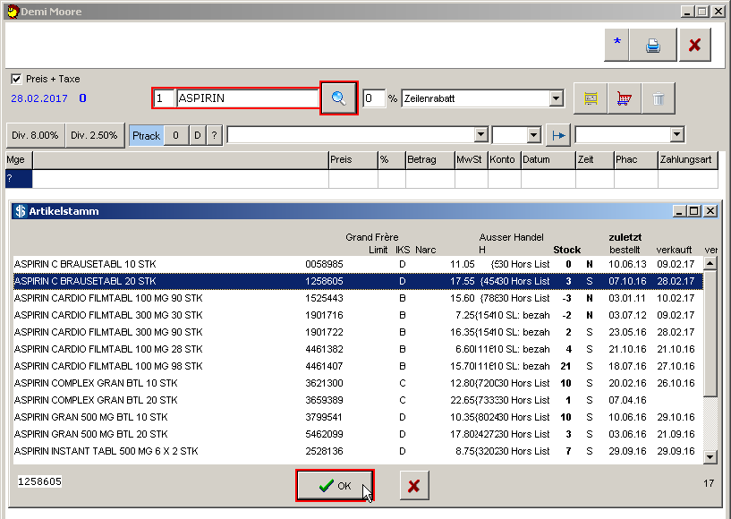Viewport: 731px width, 519px height.
Task: Click the date 28.02.2017
Action: click(39, 98)
